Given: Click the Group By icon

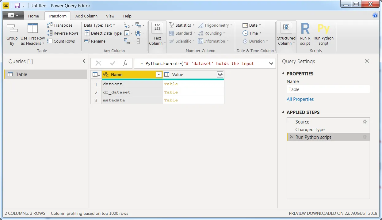Looking at the screenshot, I should 12,29.
